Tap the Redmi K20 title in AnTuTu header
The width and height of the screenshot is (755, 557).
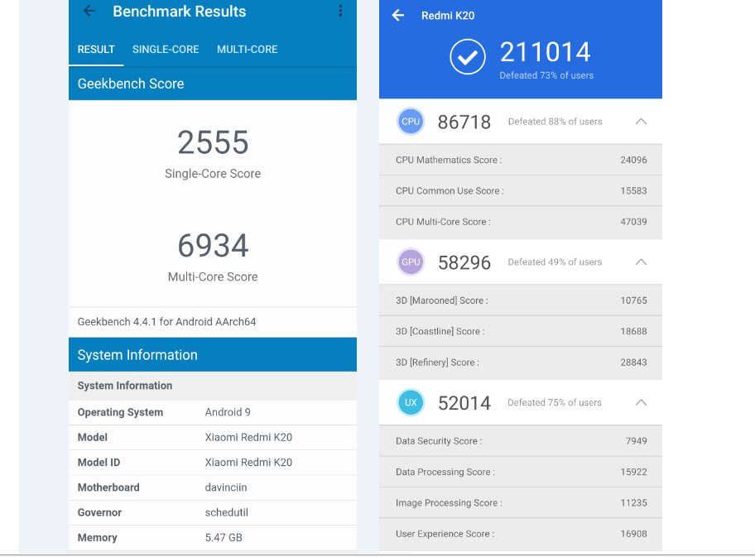tap(448, 16)
